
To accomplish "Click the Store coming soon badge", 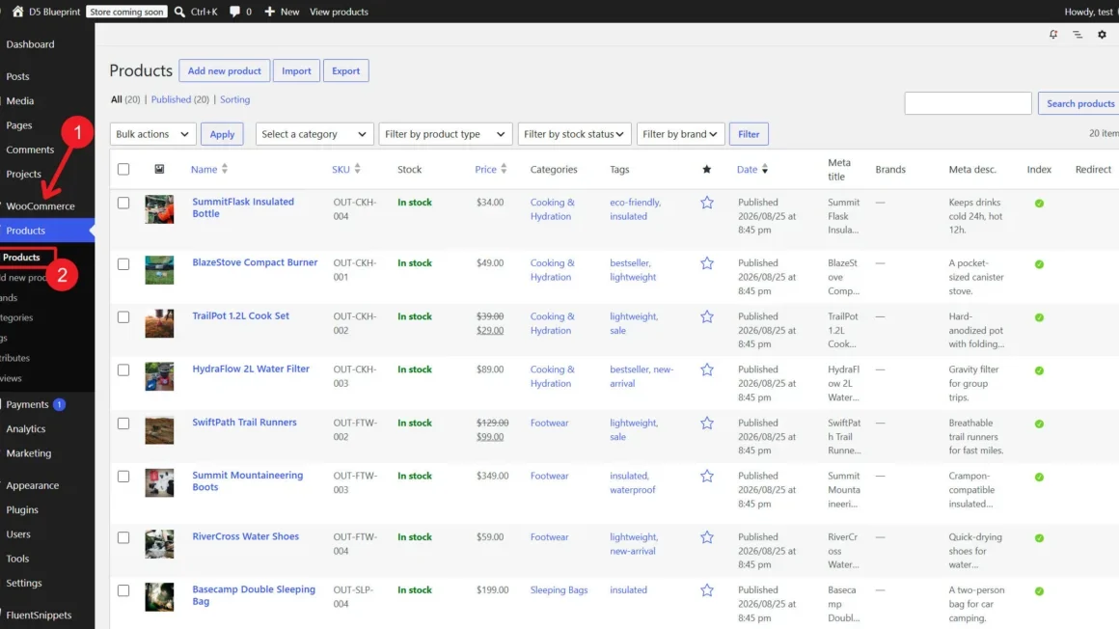I will [127, 12].
